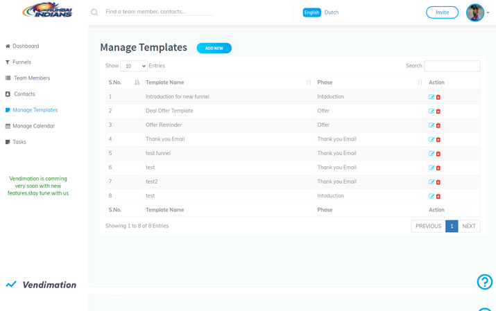Click the Vendimation logo
The height and width of the screenshot is (311, 496).
click(41, 285)
